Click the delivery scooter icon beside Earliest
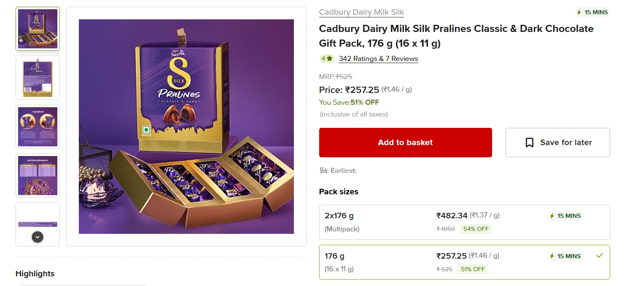 [x=323, y=170]
